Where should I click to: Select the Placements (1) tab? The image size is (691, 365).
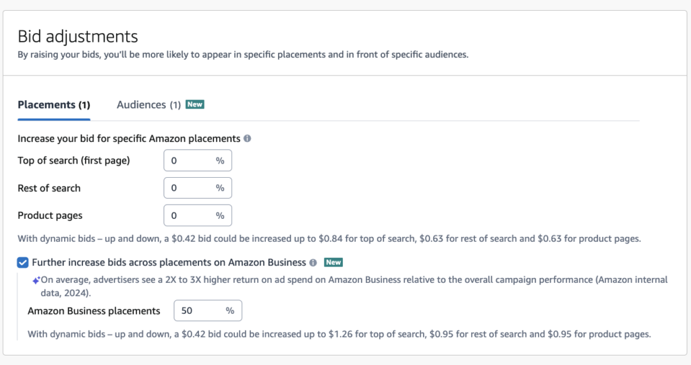[x=54, y=104]
